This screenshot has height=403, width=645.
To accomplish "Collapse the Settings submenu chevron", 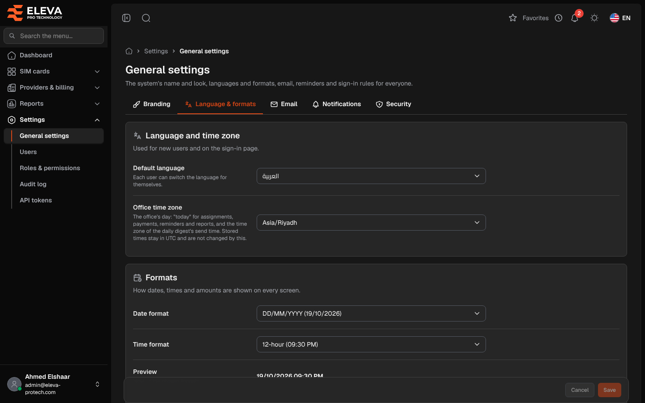I will coord(97,120).
